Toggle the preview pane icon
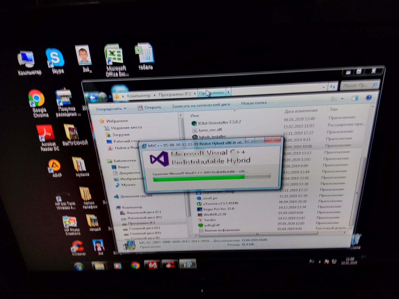The image size is (399, 299). (355, 98)
